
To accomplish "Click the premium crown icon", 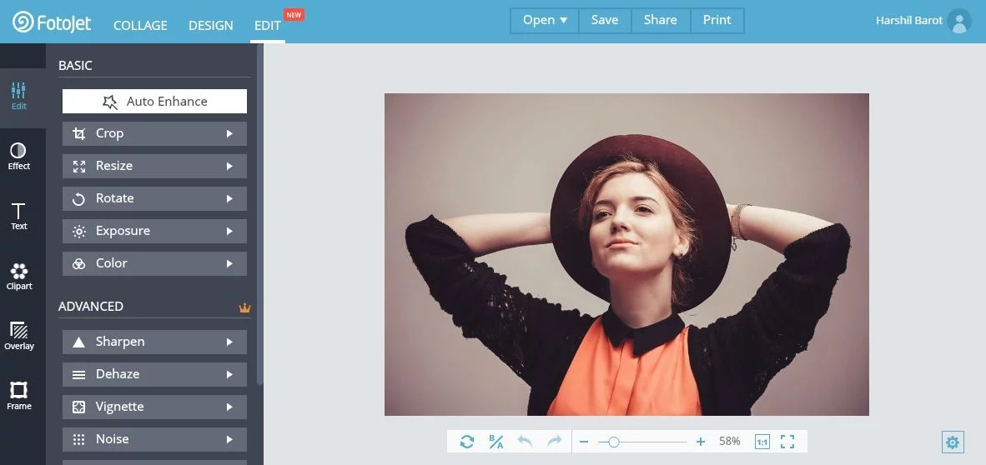I will click(244, 307).
